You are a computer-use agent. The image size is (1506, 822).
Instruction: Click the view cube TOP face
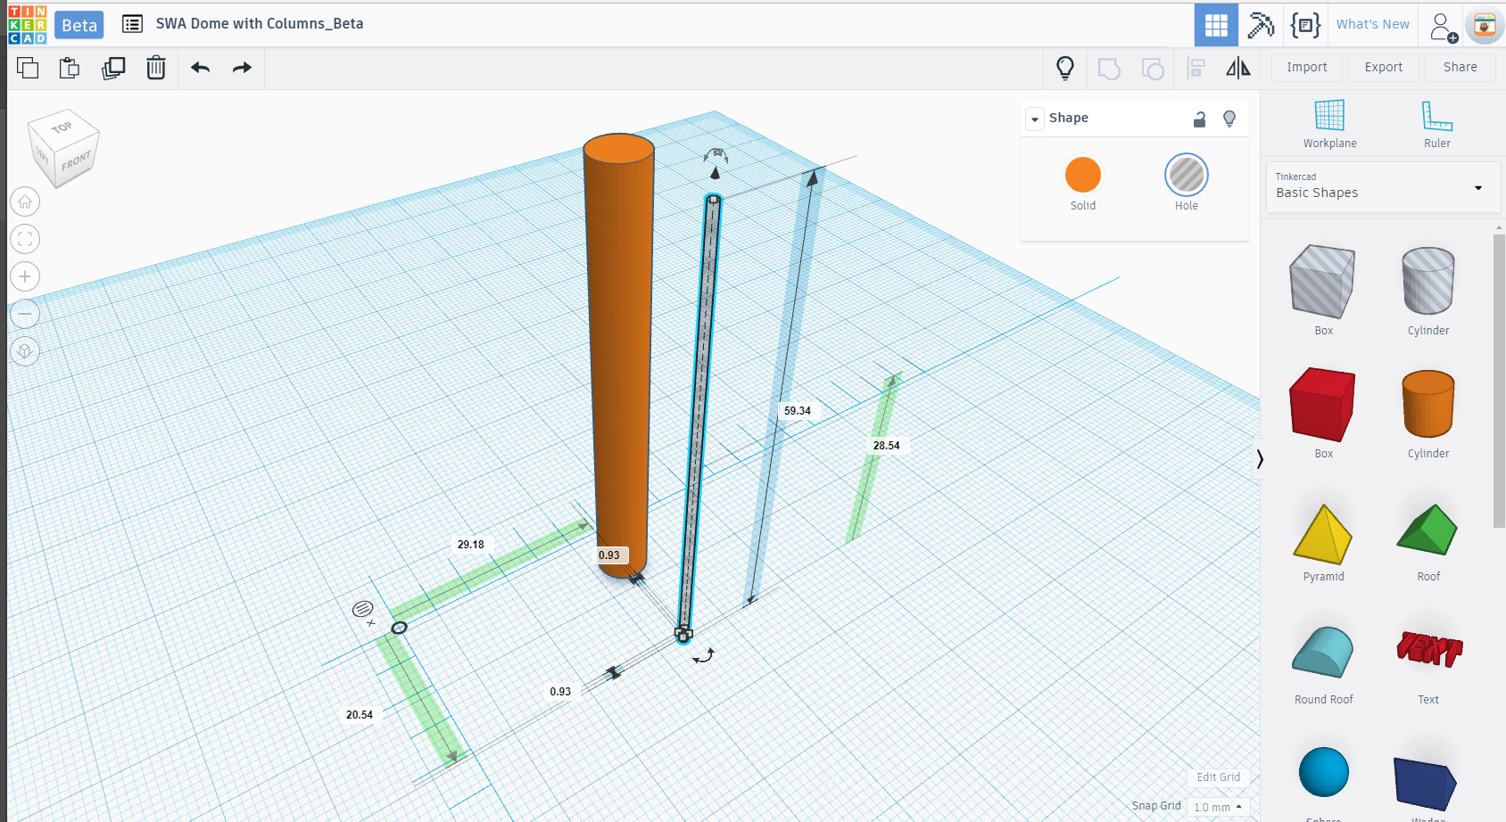[x=62, y=127]
